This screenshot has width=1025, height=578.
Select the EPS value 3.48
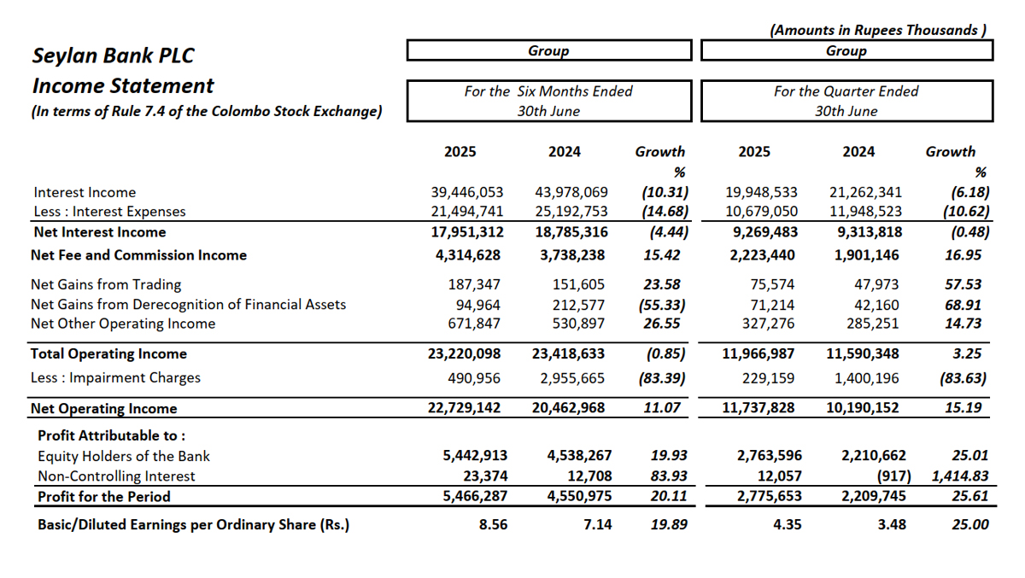pyautogui.click(x=892, y=524)
